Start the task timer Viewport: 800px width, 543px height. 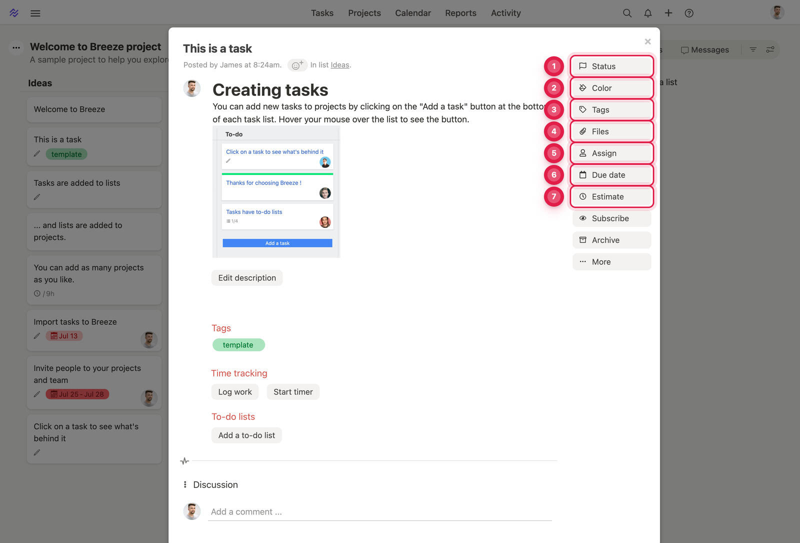(293, 392)
